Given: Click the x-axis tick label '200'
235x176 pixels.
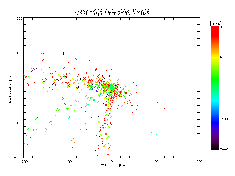Looking at the screenshot, I should coord(200,162).
